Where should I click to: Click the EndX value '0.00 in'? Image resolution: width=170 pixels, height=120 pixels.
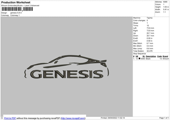tap(150, 38)
